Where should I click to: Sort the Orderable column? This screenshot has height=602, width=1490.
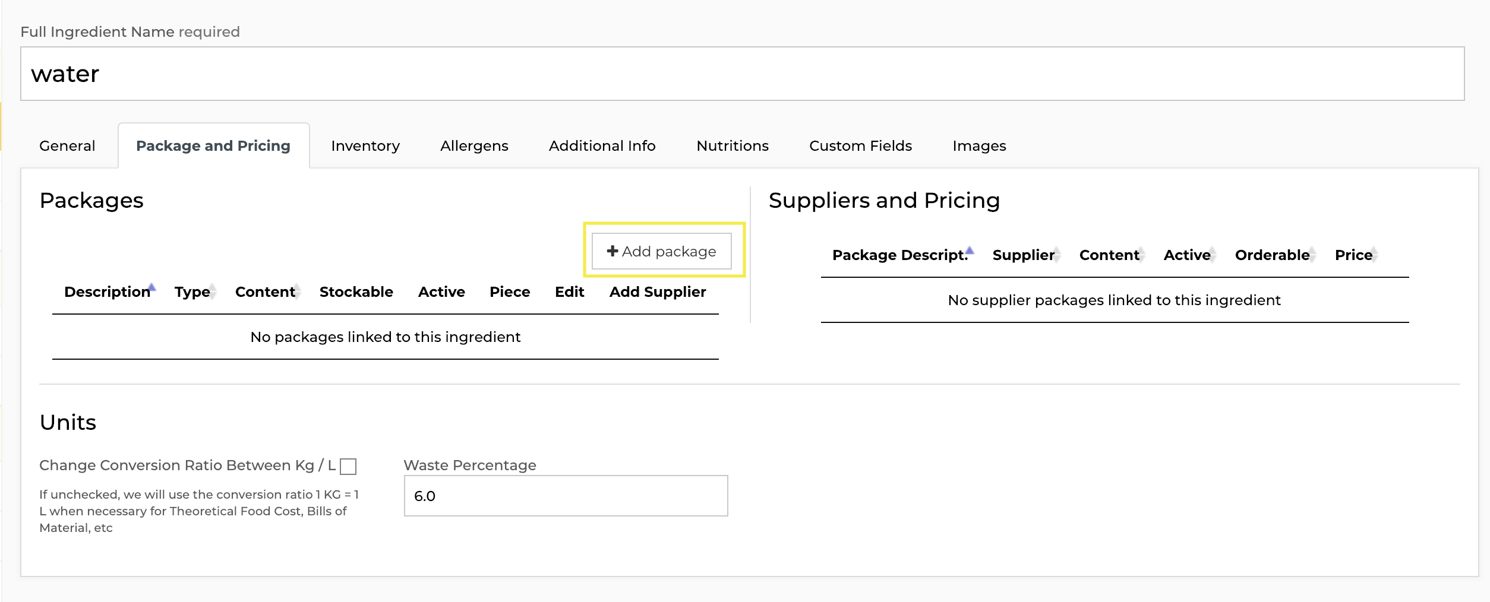[1272, 255]
